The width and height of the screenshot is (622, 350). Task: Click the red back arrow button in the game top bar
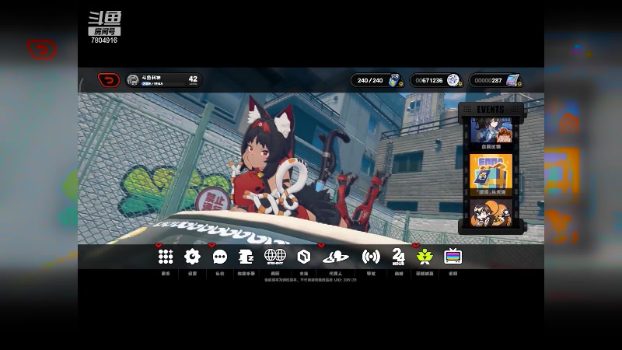[x=109, y=80]
